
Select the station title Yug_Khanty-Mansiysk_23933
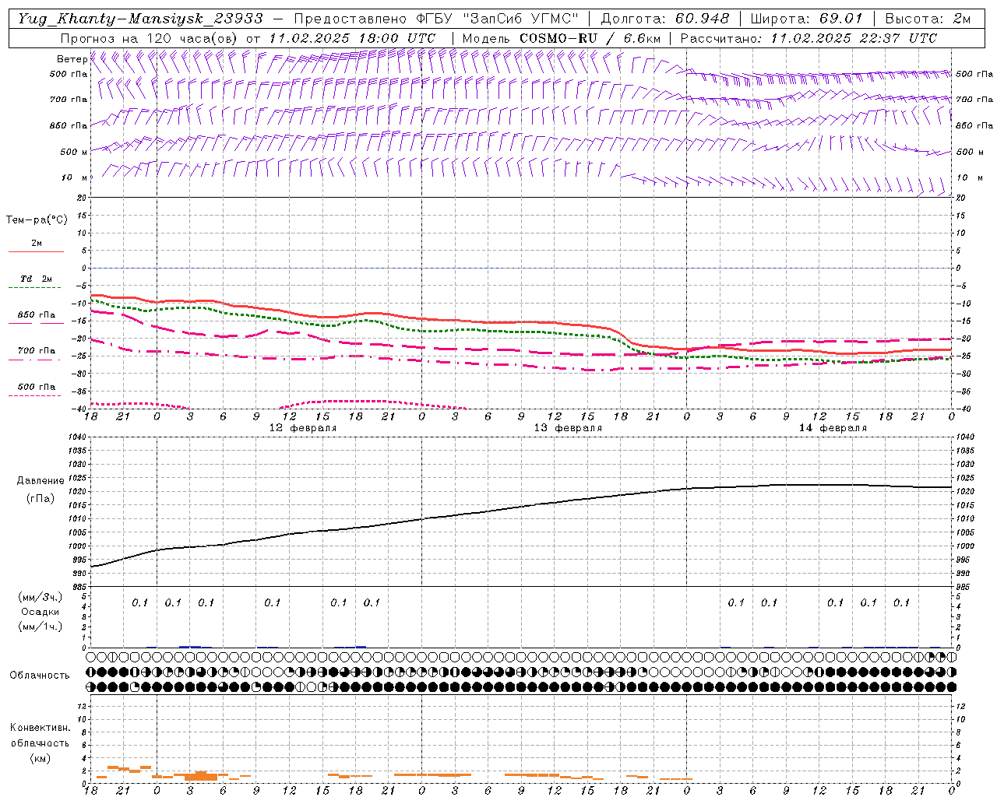140,19
